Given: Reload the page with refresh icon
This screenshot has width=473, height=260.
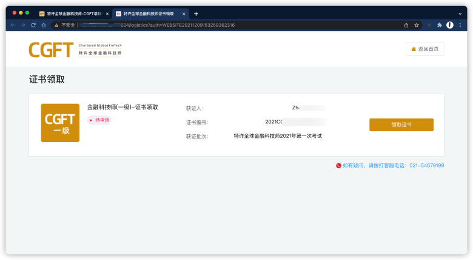Looking at the screenshot, I should coord(33,25).
